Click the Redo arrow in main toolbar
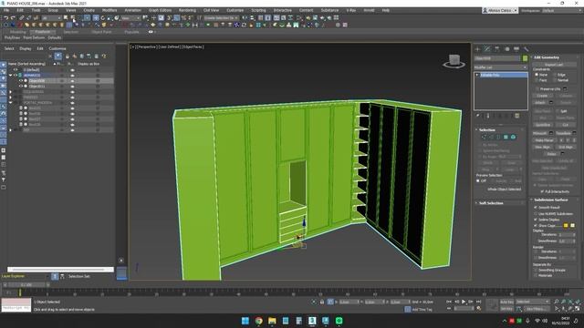 tap(13, 18)
